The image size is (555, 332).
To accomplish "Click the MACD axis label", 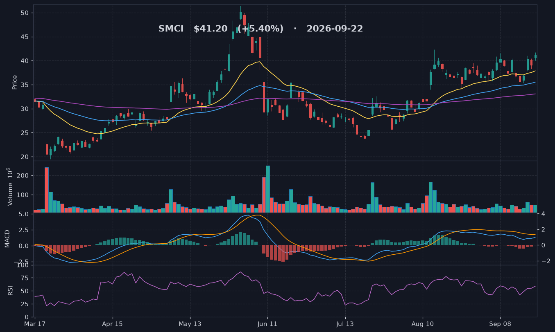I will 7,238.
